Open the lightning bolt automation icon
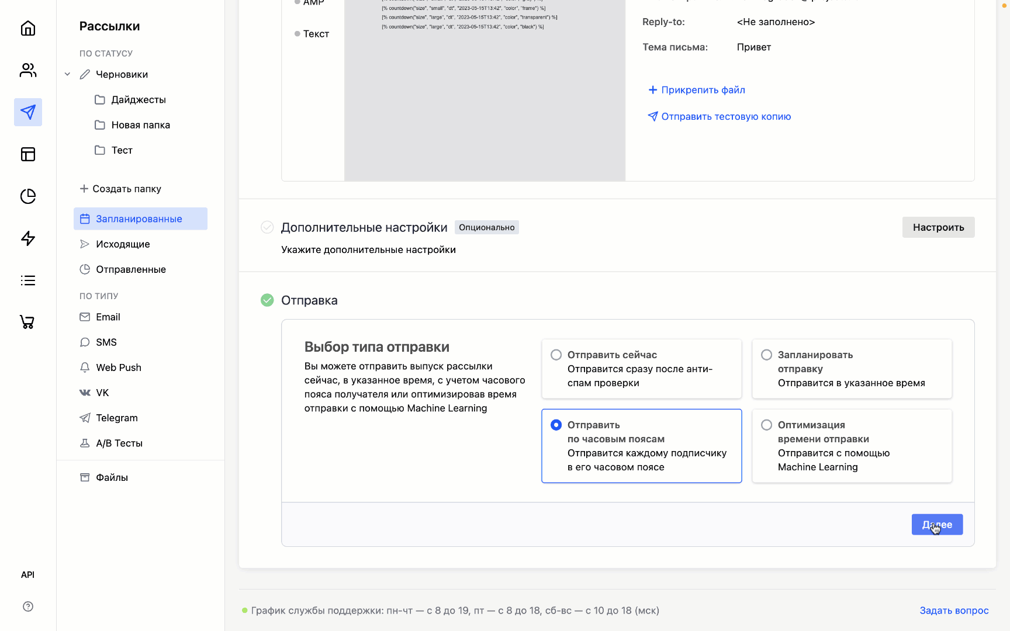This screenshot has height=631, width=1010. point(28,238)
